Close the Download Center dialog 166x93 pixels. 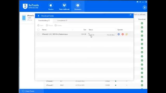(x=131, y=15)
